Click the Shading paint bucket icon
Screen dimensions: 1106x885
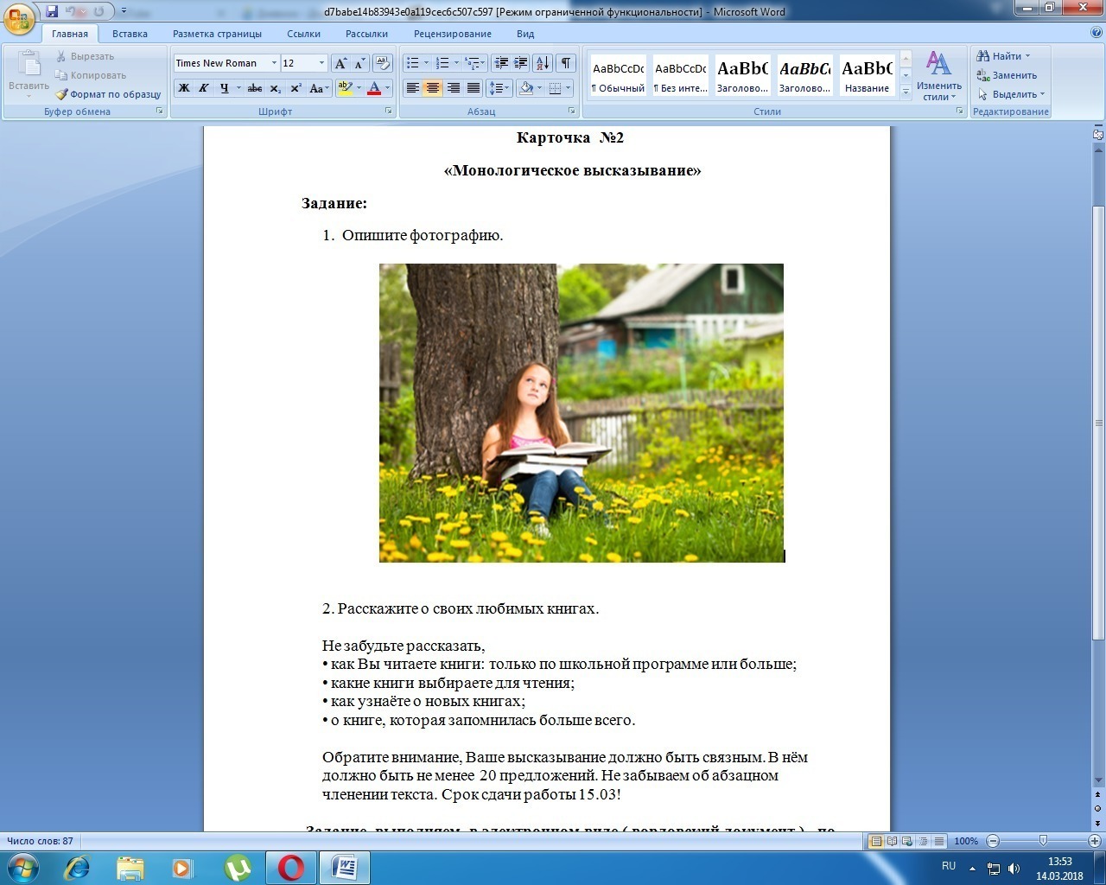[525, 88]
